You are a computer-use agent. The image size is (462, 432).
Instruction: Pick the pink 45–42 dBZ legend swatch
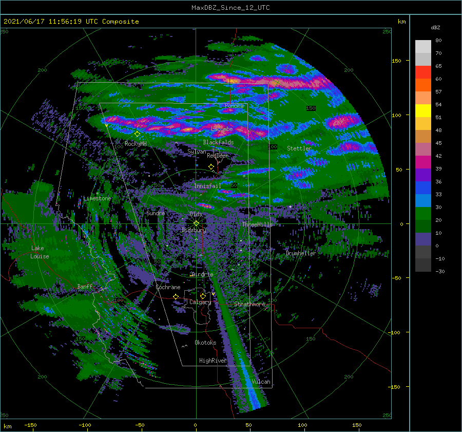pyautogui.click(x=423, y=149)
